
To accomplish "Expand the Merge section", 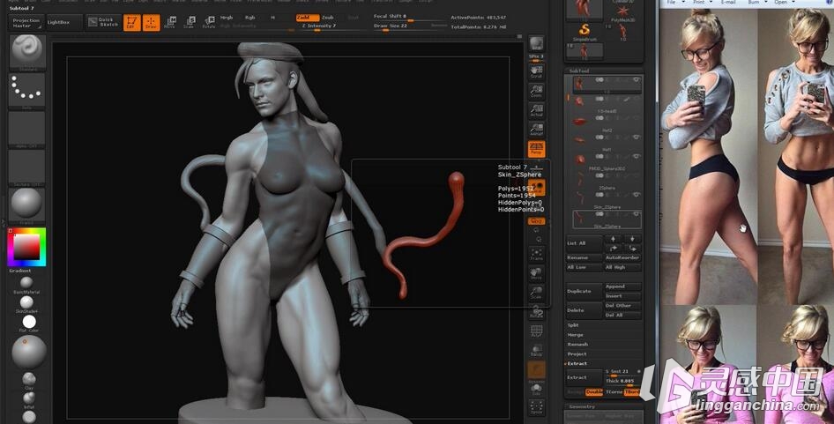I will point(575,335).
